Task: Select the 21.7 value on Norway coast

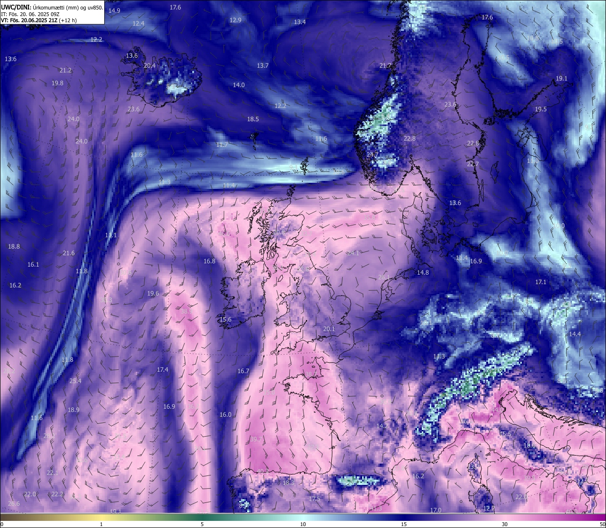Action: click(385, 65)
